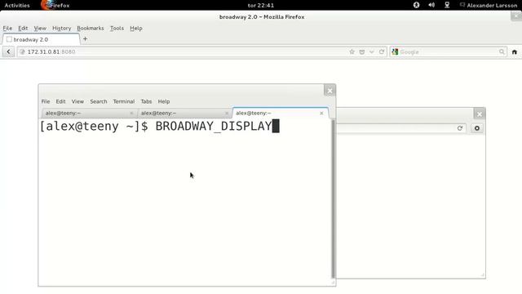
Task: Reload page in Firefox address bar
Action: tap(382, 51)
